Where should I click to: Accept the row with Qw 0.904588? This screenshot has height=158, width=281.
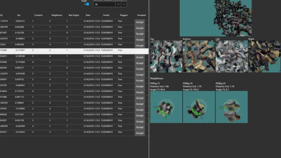(x=139, y=46)
